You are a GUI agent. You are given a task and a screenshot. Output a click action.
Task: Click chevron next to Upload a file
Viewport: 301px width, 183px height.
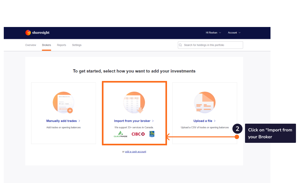point(215,121)
